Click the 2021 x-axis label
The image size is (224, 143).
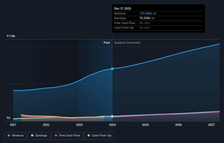[x=13, y=125]
